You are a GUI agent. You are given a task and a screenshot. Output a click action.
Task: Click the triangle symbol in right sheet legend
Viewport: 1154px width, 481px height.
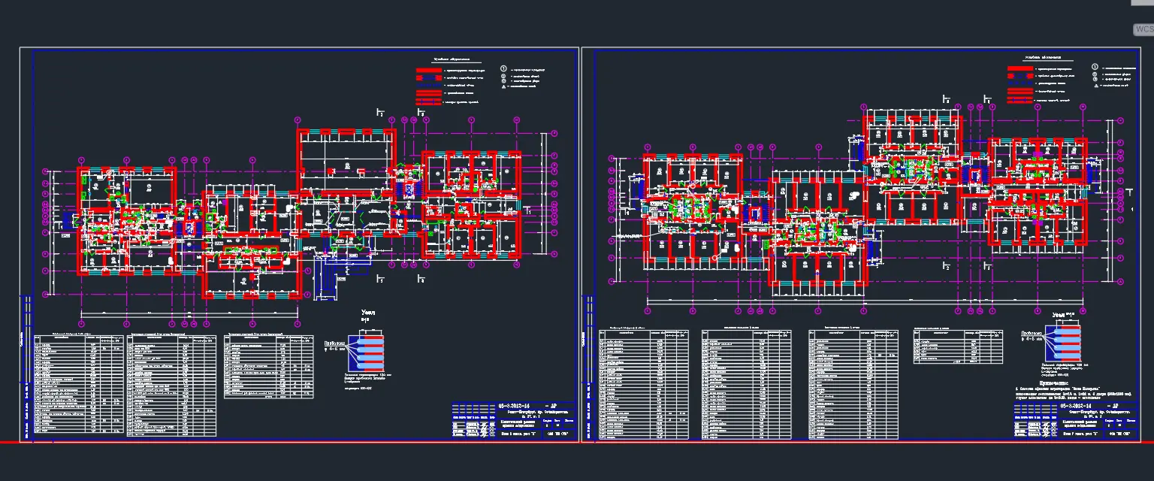(x=1096, y=86)
